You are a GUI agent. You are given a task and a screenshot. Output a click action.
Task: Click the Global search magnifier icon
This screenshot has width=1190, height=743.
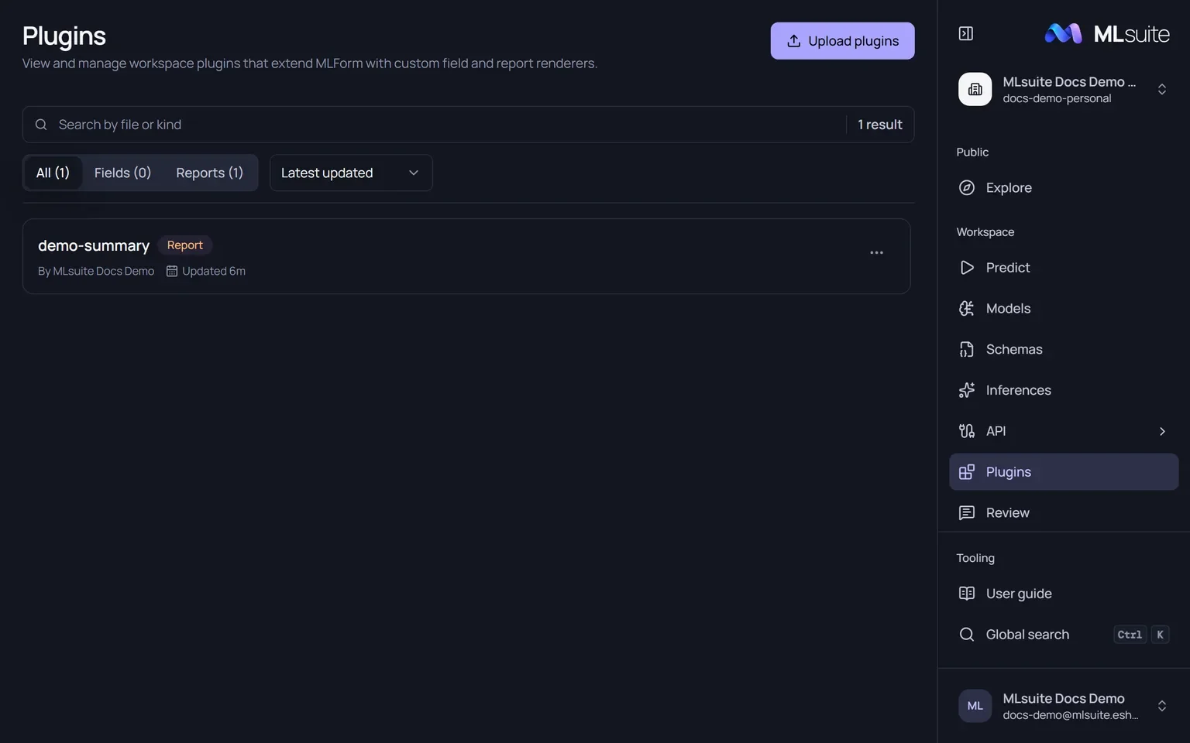coord(967,635)
